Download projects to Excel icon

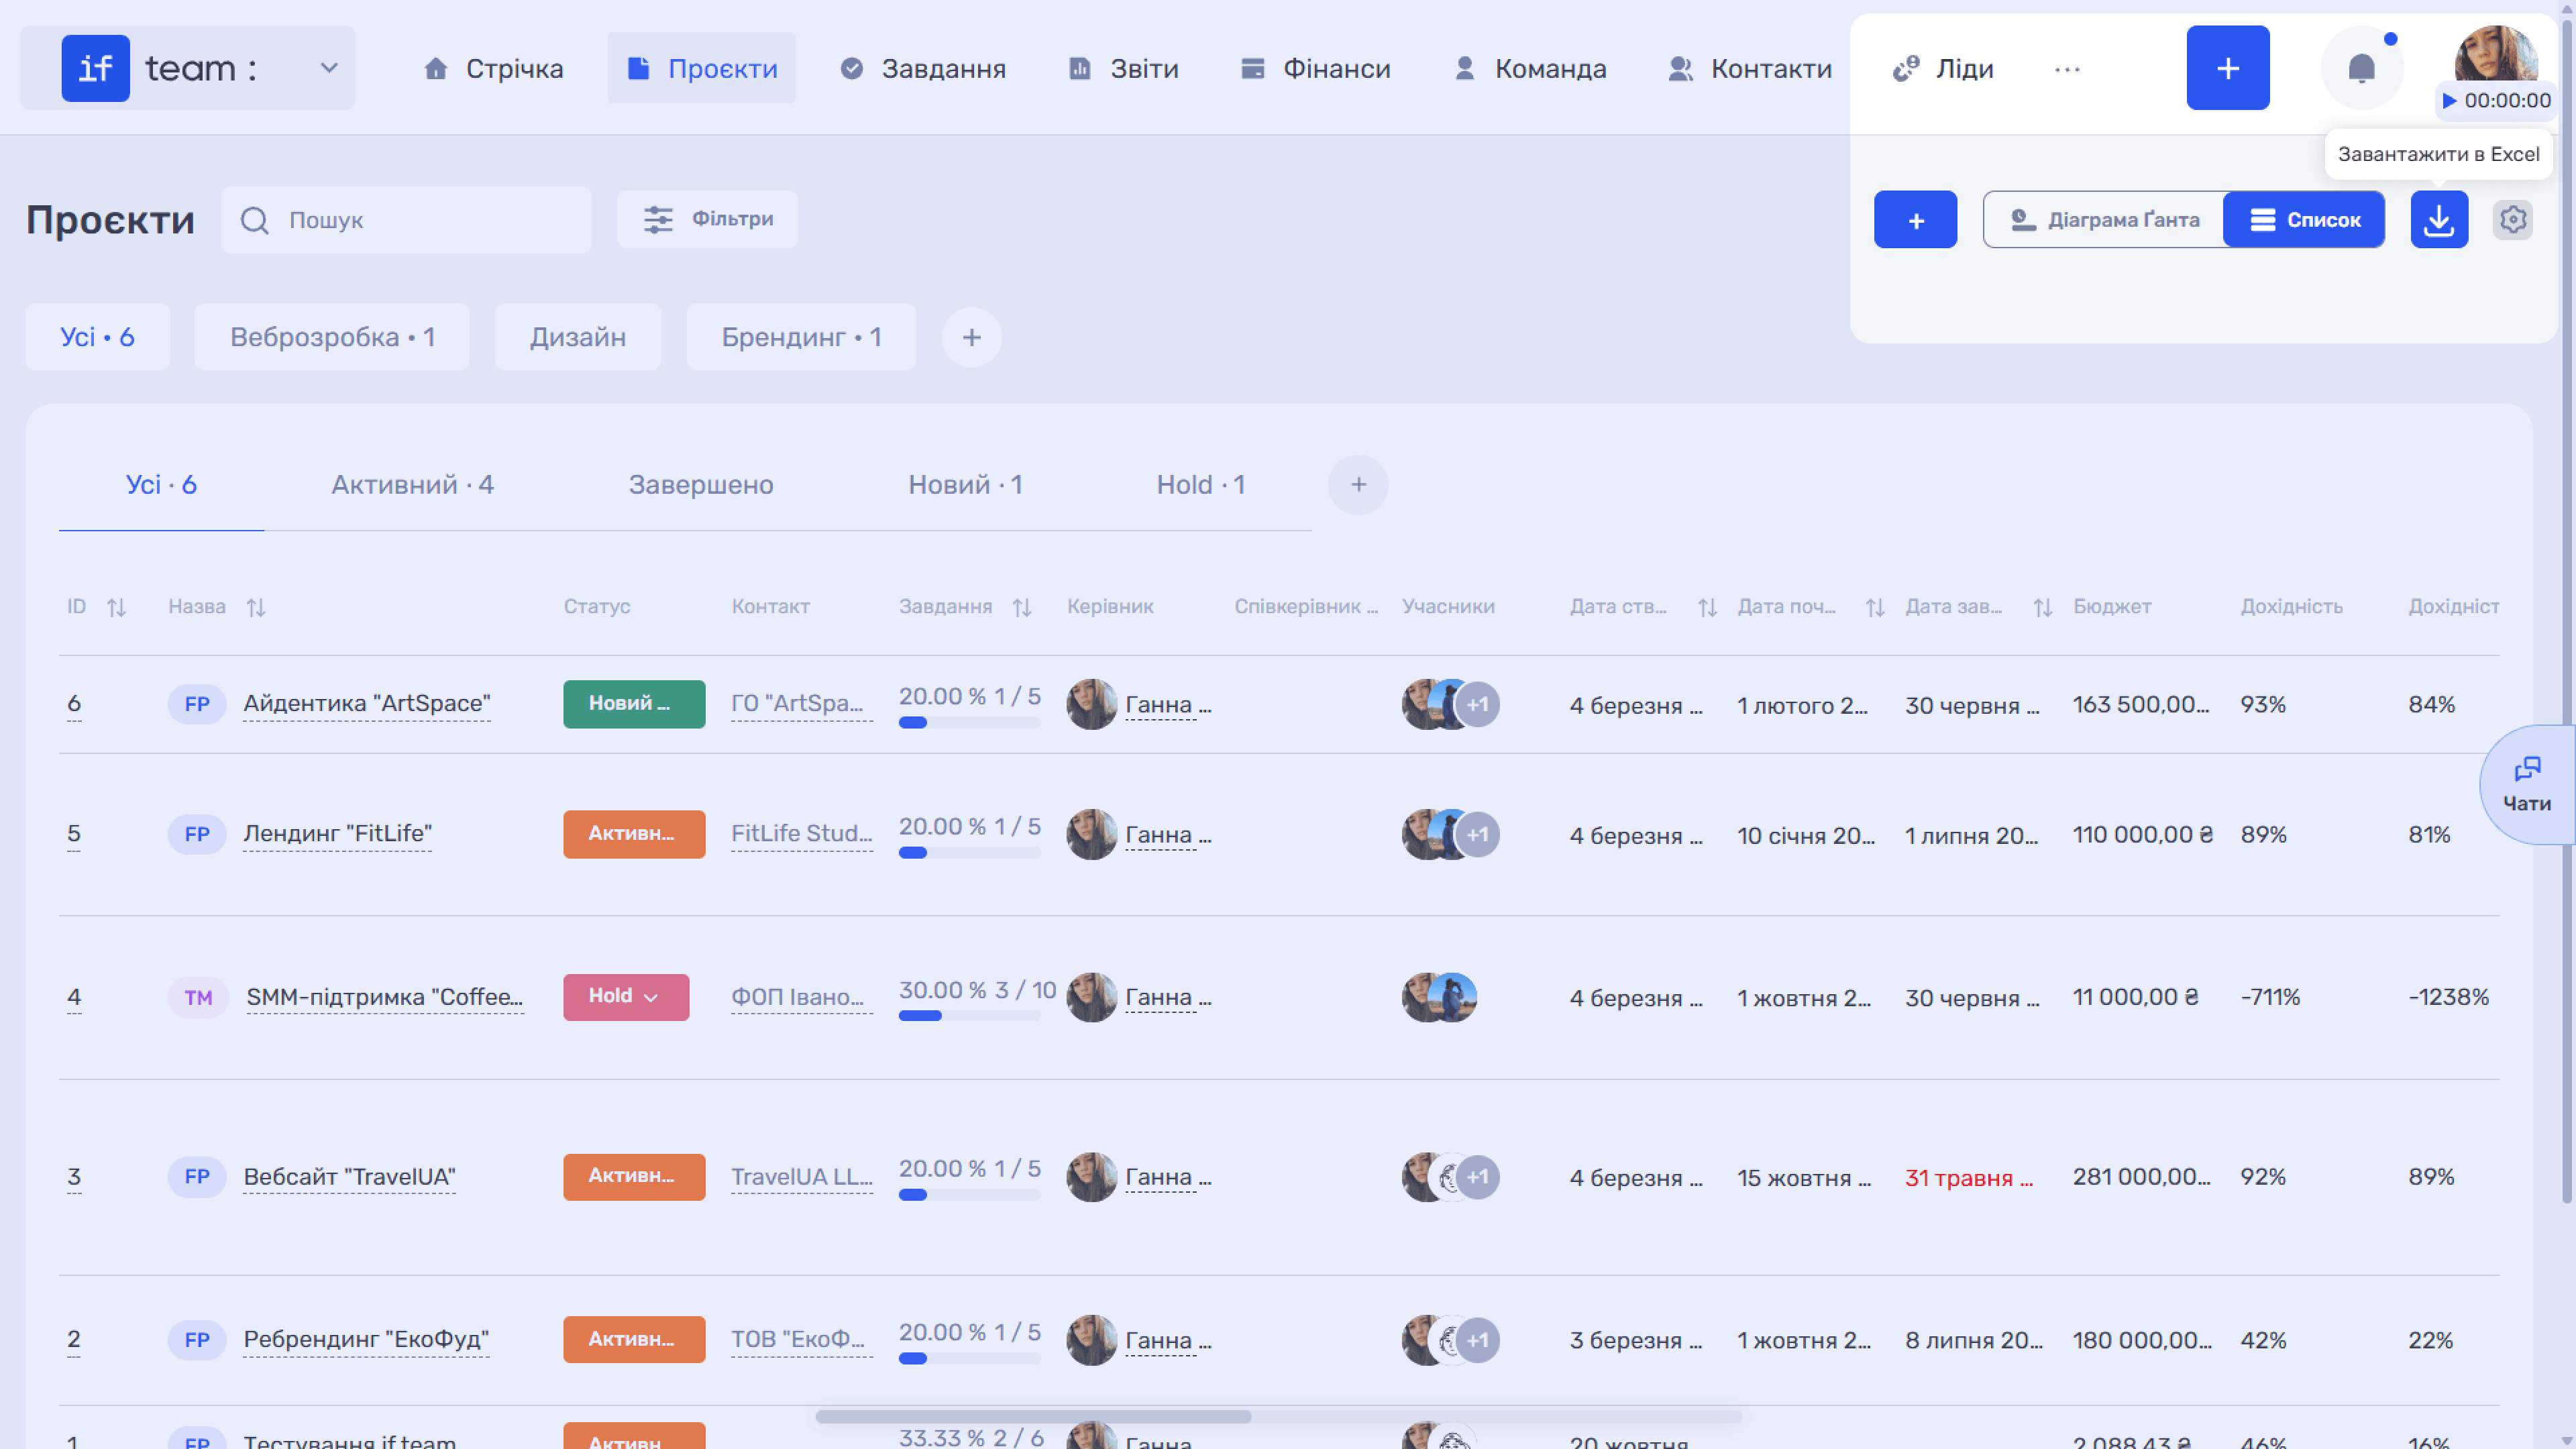[2439, 220]
